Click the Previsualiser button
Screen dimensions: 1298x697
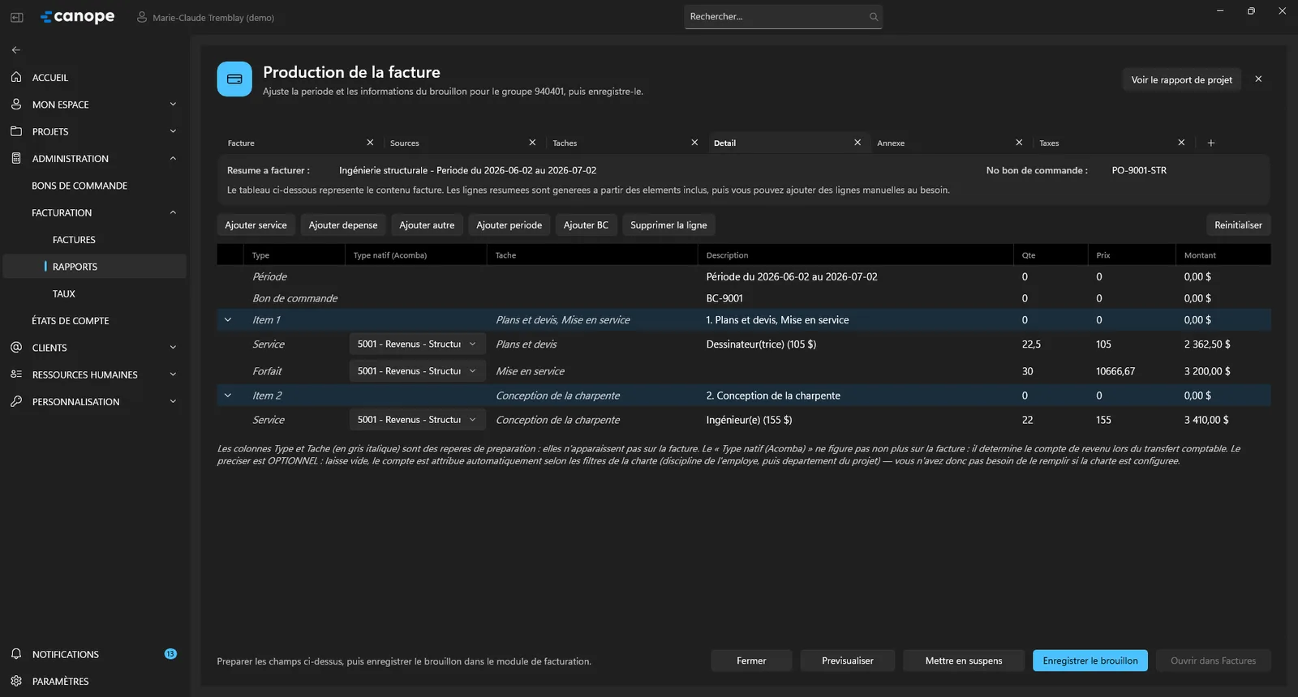848,661
